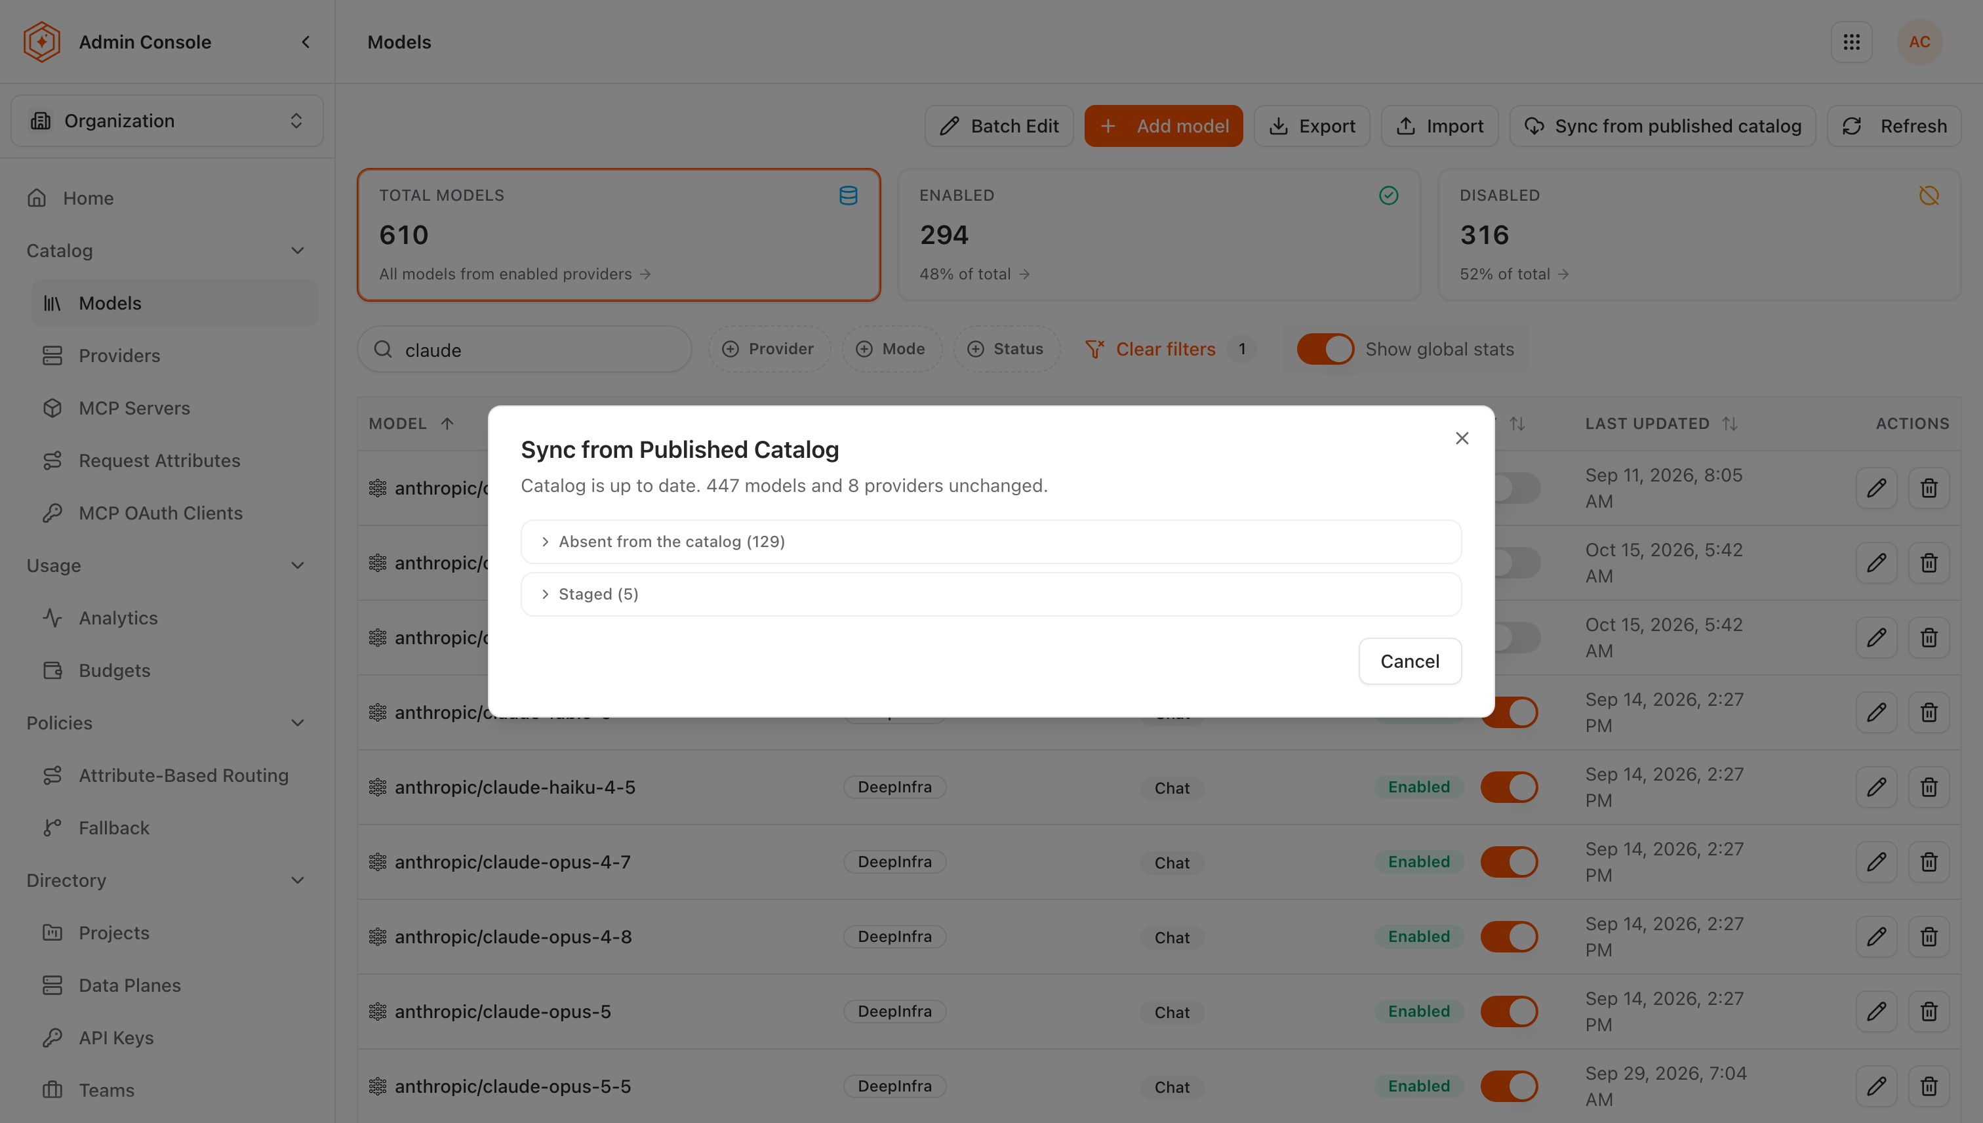
Task: Edit the anthropic/claude-opus-4-7 model
Action: 1876,861
